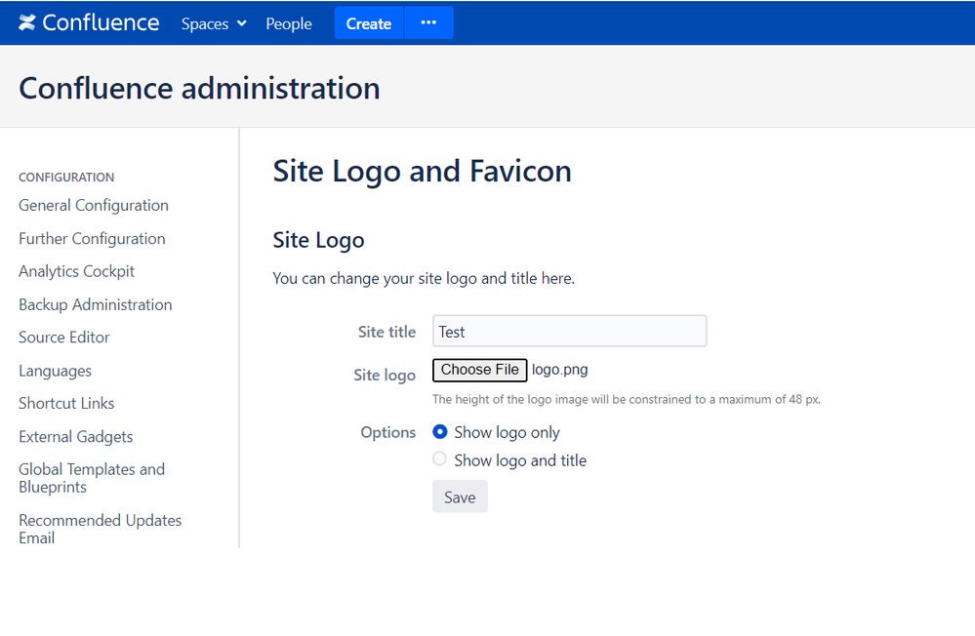The image size is (975, 636).
Task: Open the more options ellipsis menu
Action: coord(428,23)
